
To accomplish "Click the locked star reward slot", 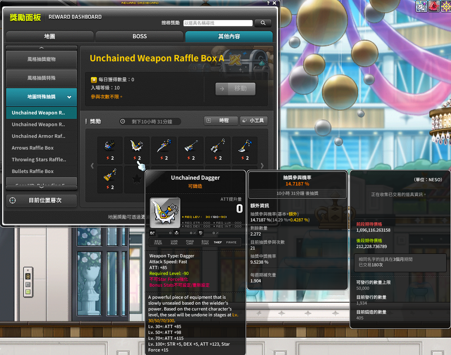I will [136, 180].
